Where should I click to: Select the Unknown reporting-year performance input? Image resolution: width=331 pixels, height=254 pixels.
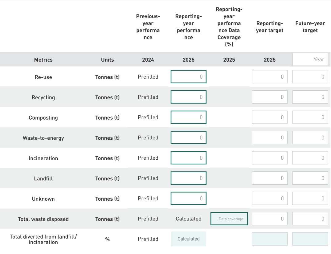(188, 199)
